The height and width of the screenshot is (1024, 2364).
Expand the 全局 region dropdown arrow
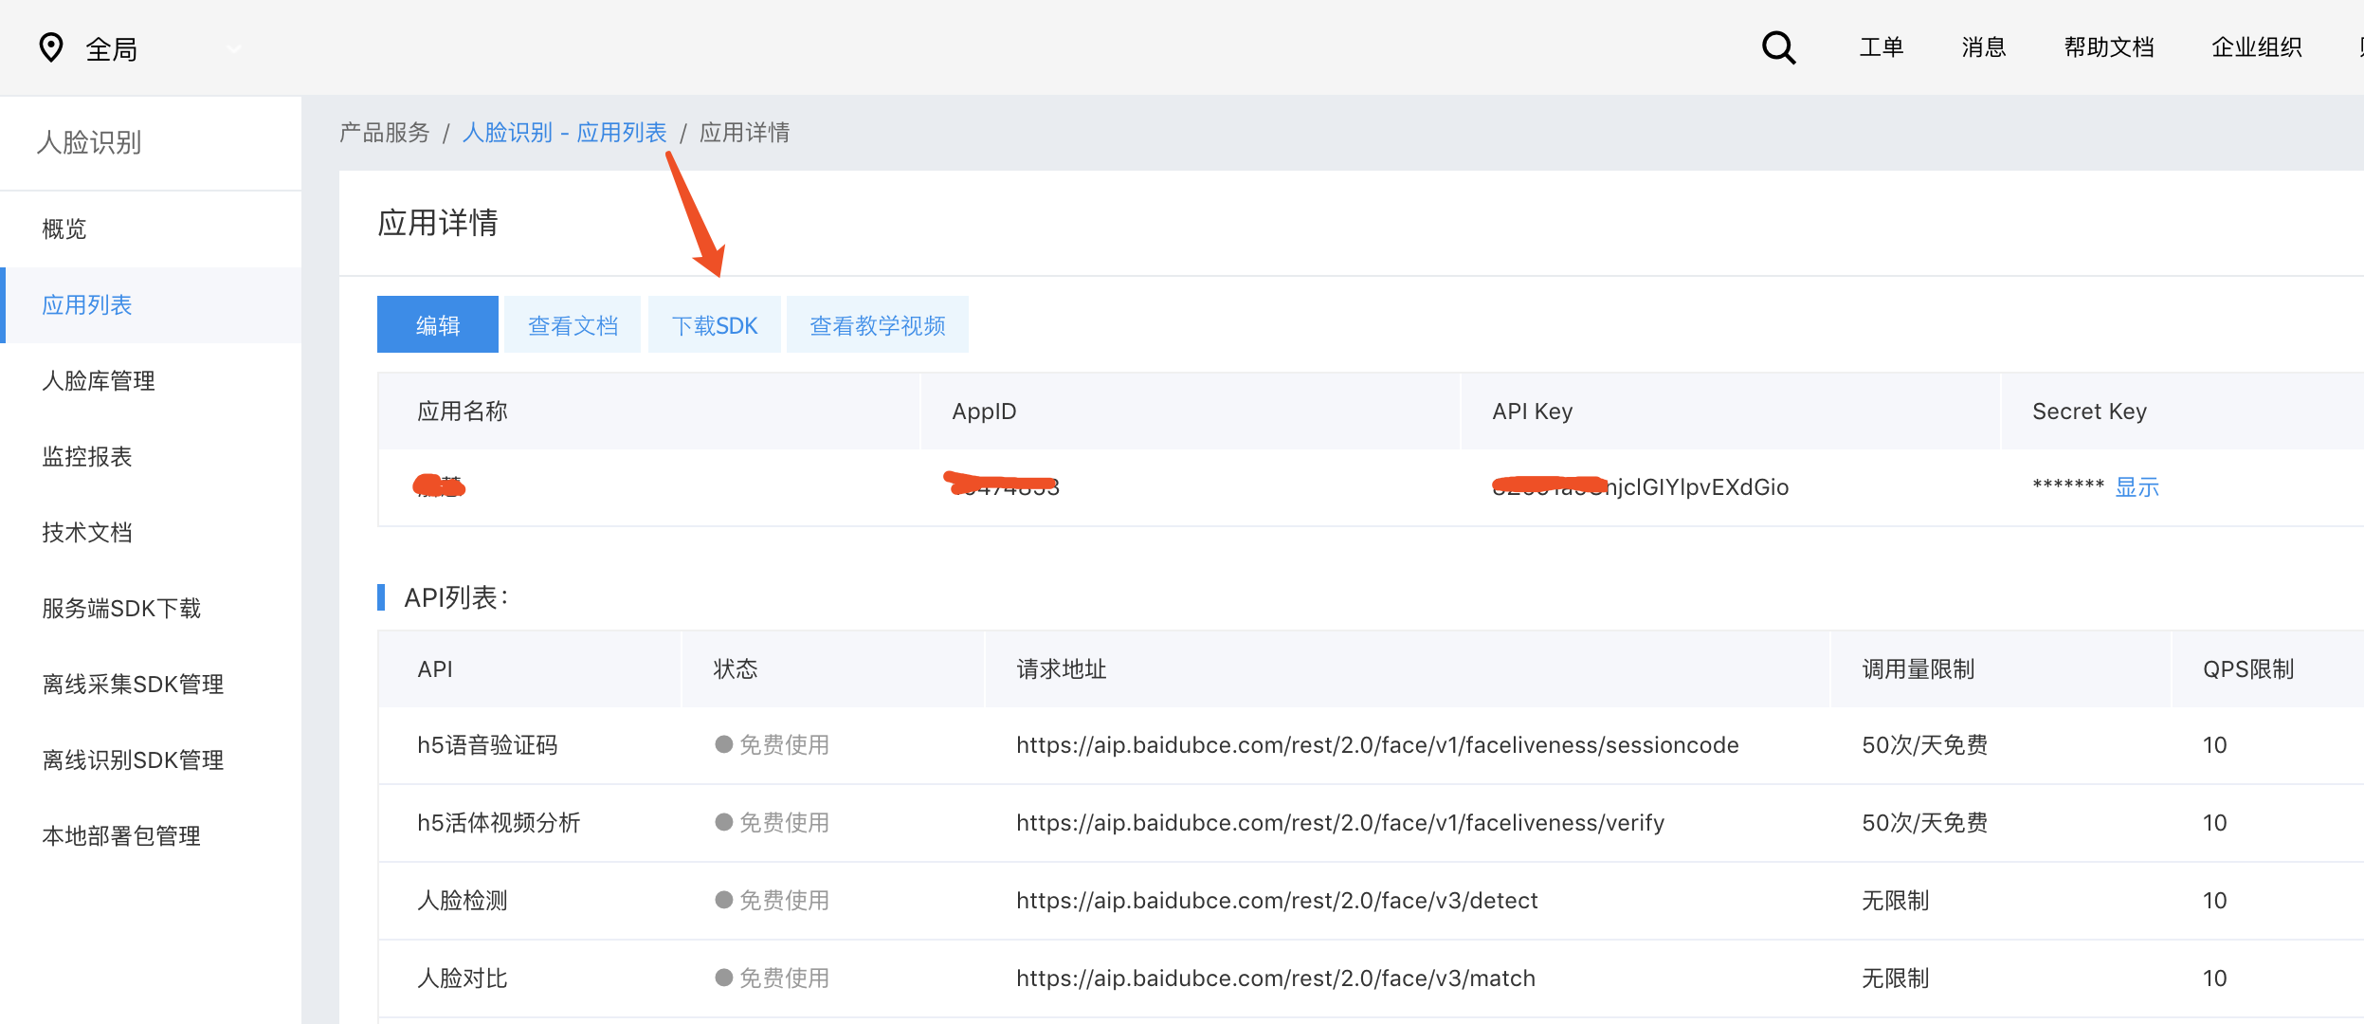click(x=234, y=48)
